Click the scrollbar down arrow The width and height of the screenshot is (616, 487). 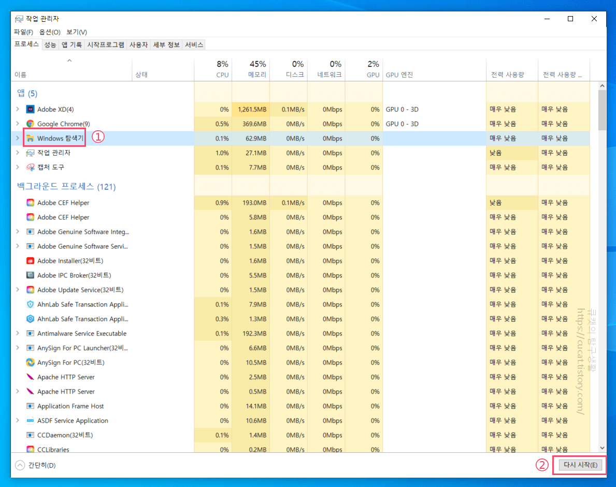[602, 448]
